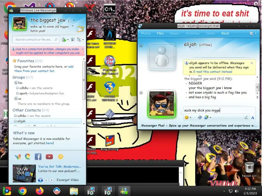The height and width of the screenshot is (196, 262).
Task: Open Enderman desktop icon
Action: 110,116
